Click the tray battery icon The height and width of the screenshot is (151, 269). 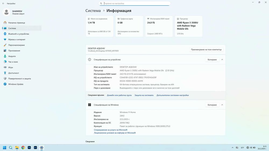click(x=254, y=148)
